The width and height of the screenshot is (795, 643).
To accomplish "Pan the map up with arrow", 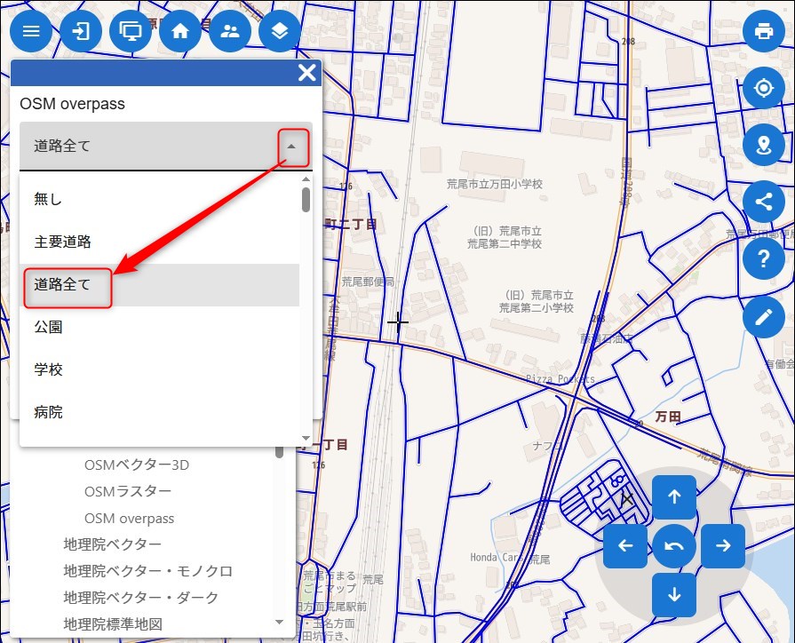I will click(x=674, y=497).
